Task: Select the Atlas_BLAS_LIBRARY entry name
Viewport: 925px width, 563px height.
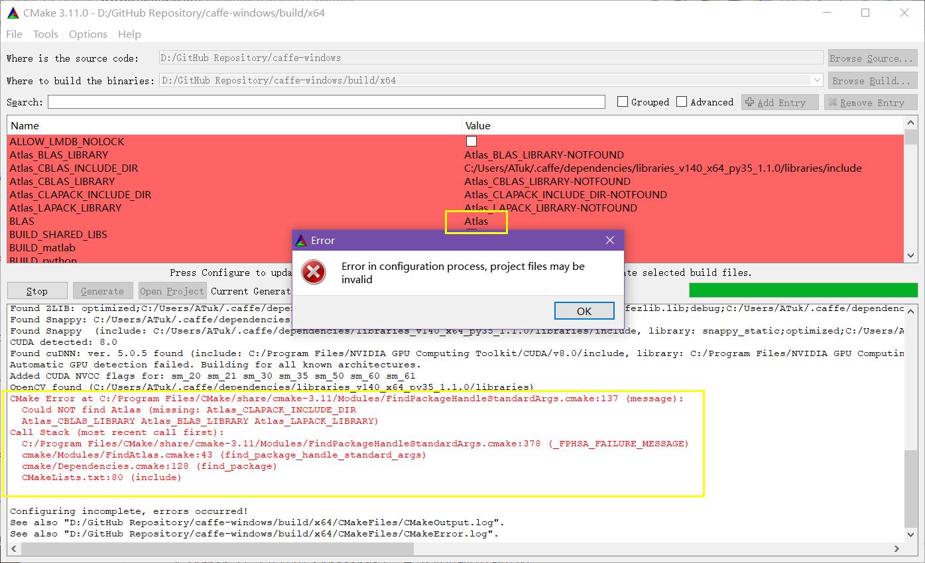Action: pos(58,155)
